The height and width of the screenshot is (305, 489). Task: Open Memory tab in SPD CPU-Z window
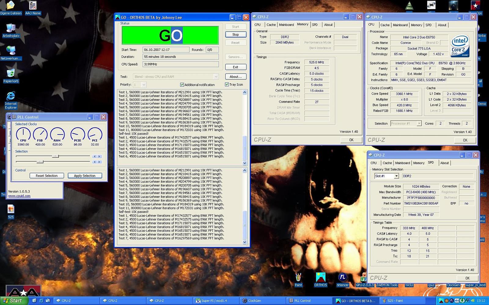pos(419,163)
